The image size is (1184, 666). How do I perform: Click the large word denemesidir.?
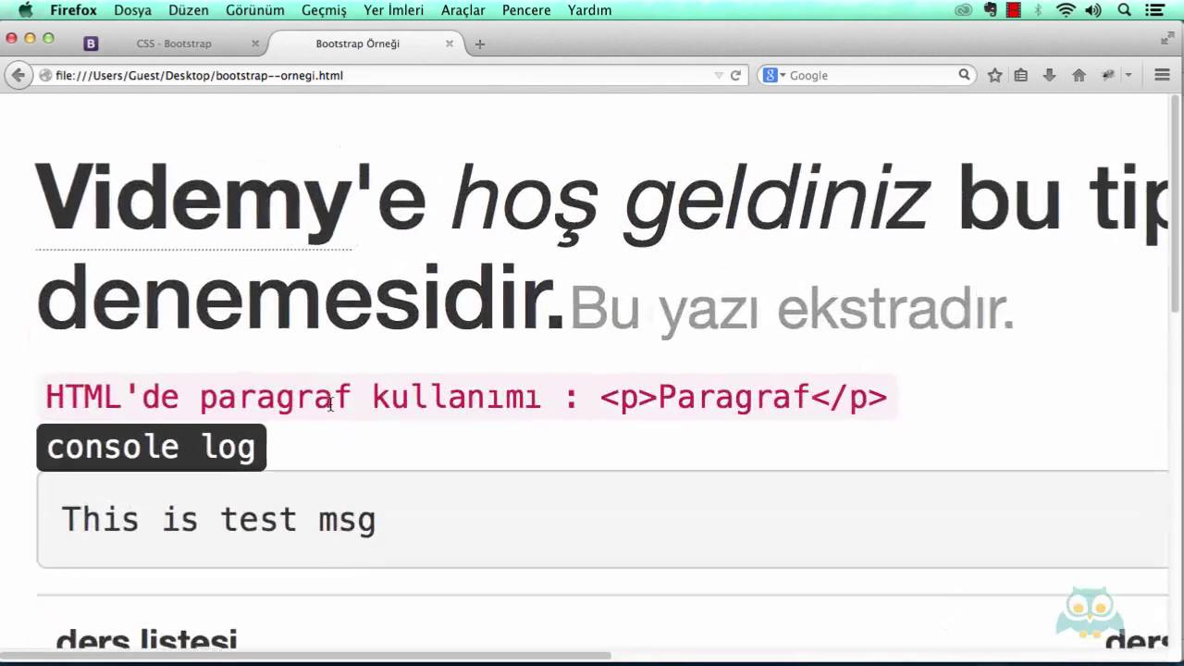pyautogui.click(x=300, y=298)
